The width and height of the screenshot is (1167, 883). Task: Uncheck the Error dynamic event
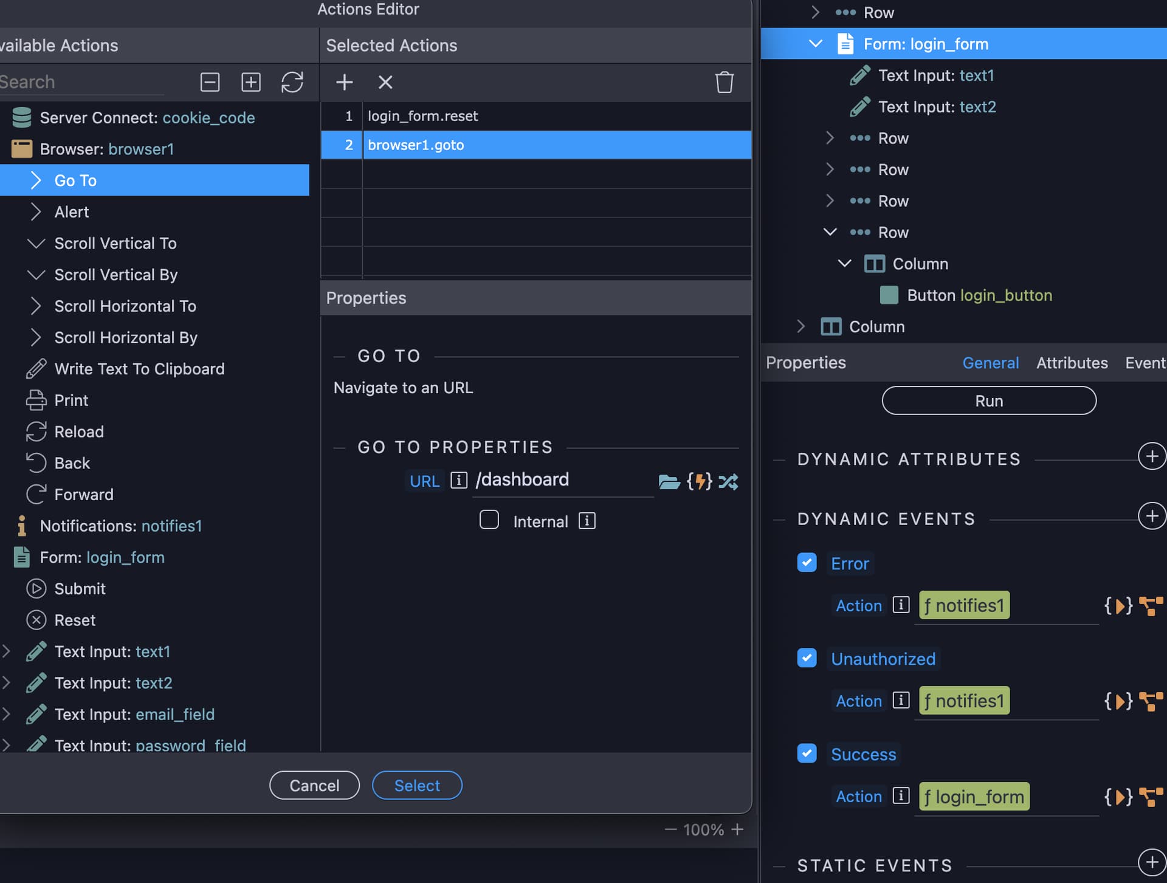[x=807, y=563]
